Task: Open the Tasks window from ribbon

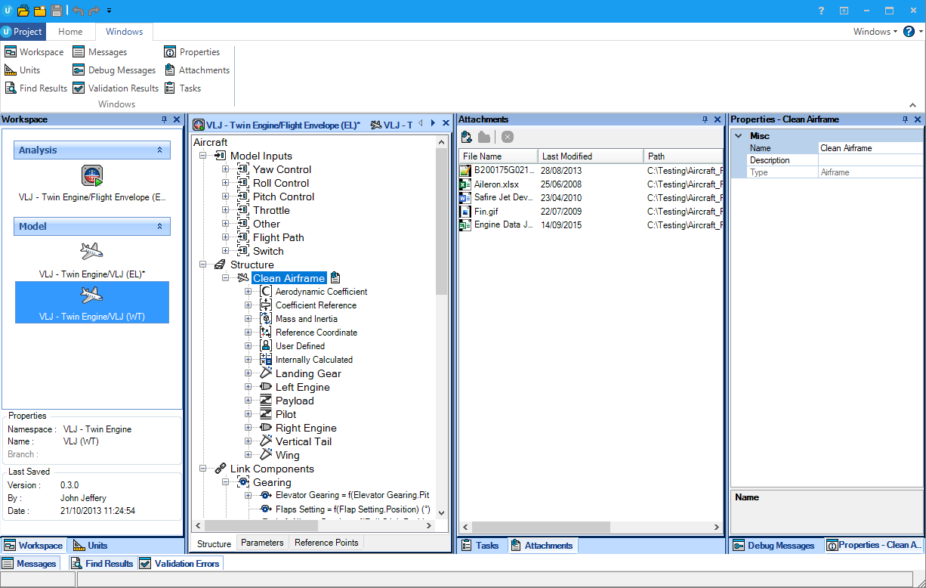Action: point(183,88)
